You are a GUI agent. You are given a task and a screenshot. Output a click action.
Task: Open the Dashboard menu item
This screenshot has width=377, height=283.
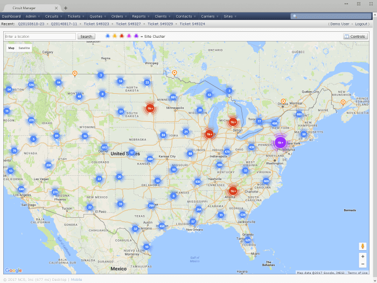(11, 17)
